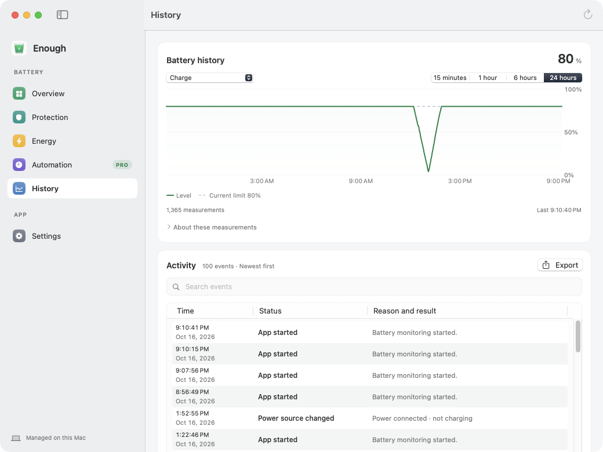Open the Charge metric dropdown

point(209,78)
